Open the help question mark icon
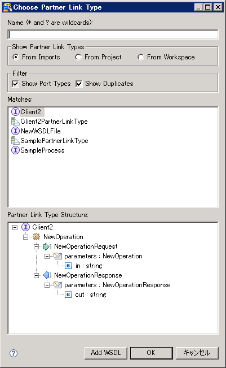This screenshot has width=226, height=368. tap(14, 353)
